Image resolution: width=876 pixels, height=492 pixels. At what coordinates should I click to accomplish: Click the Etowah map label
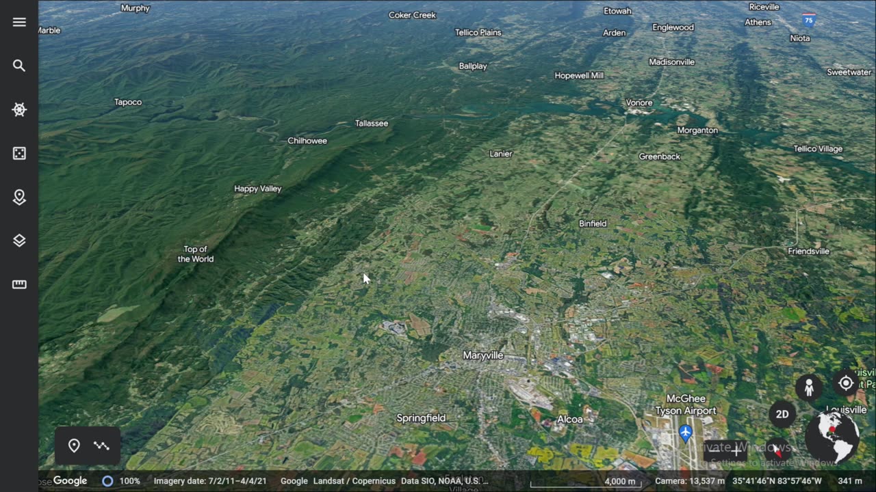point(617,11)
